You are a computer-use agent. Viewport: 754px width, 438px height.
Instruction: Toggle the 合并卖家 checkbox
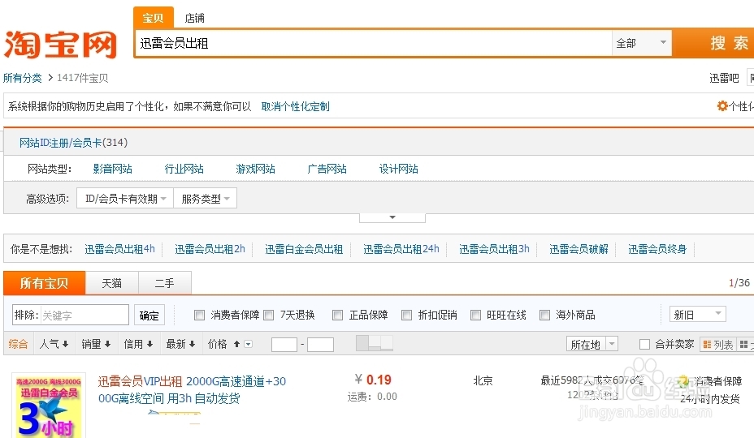pos(644,345)
